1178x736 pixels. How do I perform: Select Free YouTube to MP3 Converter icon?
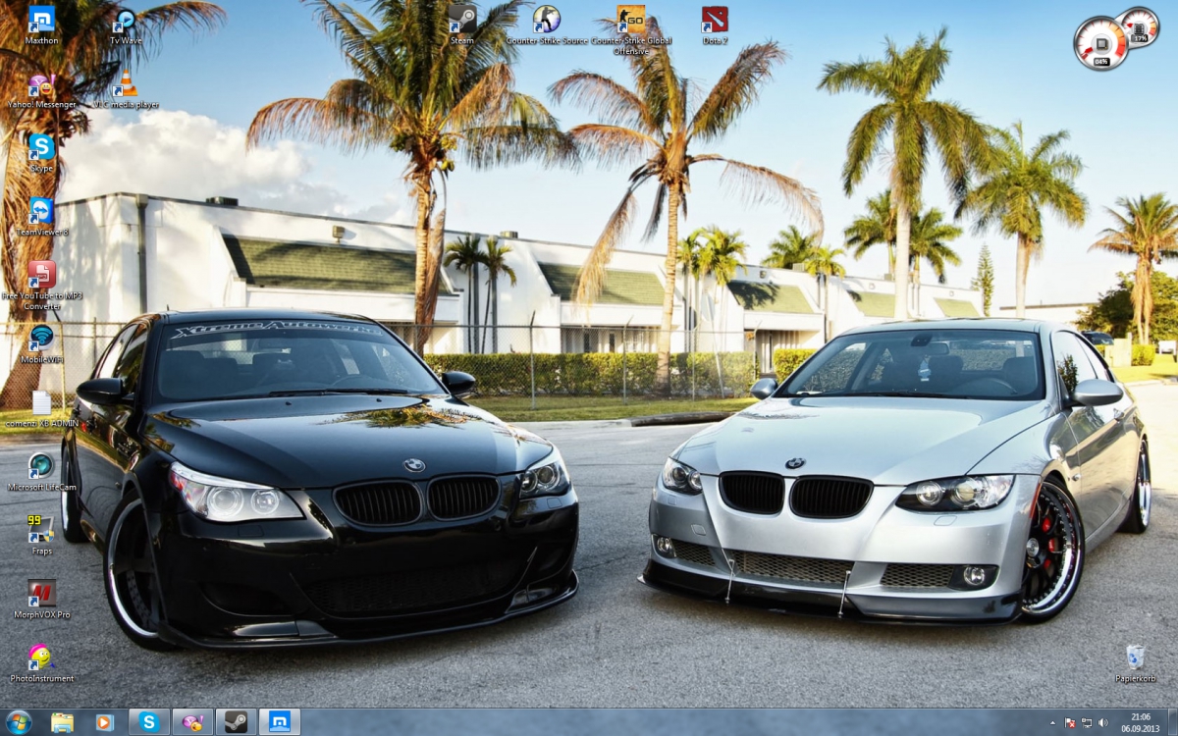pos(41,286)
